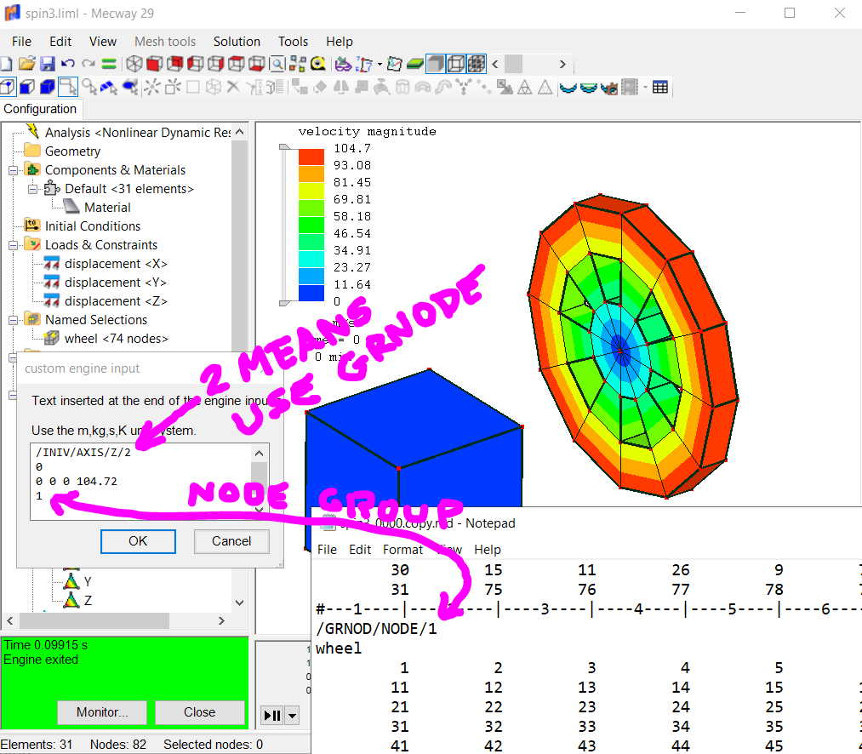The height and width of the screenshot is (754, 862).
Task: Toggle the wireframe element display button
Action: click(x=456, y=64)
